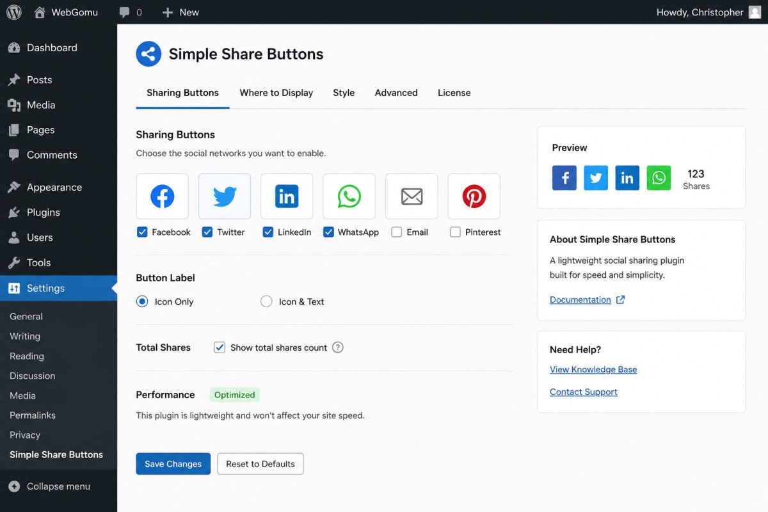768x512 pixels.
Task: Open the Media library menu
Action: pos(58,105)
